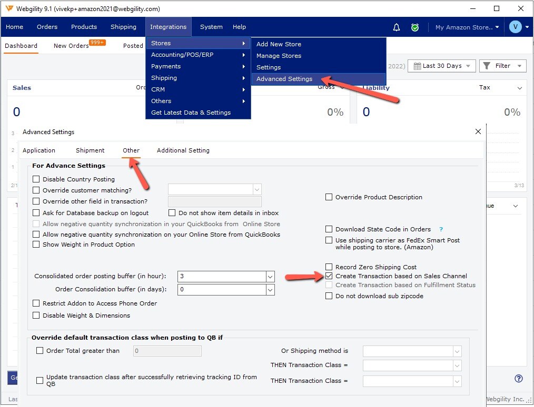This screenshot has width=534, height=407.
Task: Open the Orders menu
Action: [47, 27]
